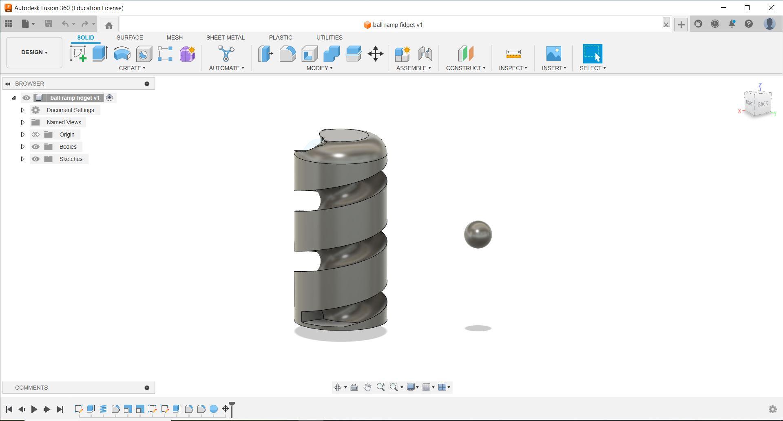The width and height of the screenshot is (783, 421).
Task: Apply the Fillet tool from the Modify group
Action: pyautogui.click(x=288, y=54)
